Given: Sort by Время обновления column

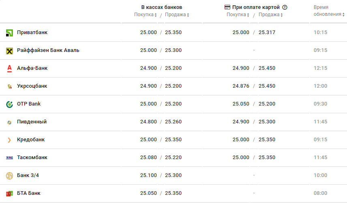Looking at the screenshot, I should click(x=329, y=14).
